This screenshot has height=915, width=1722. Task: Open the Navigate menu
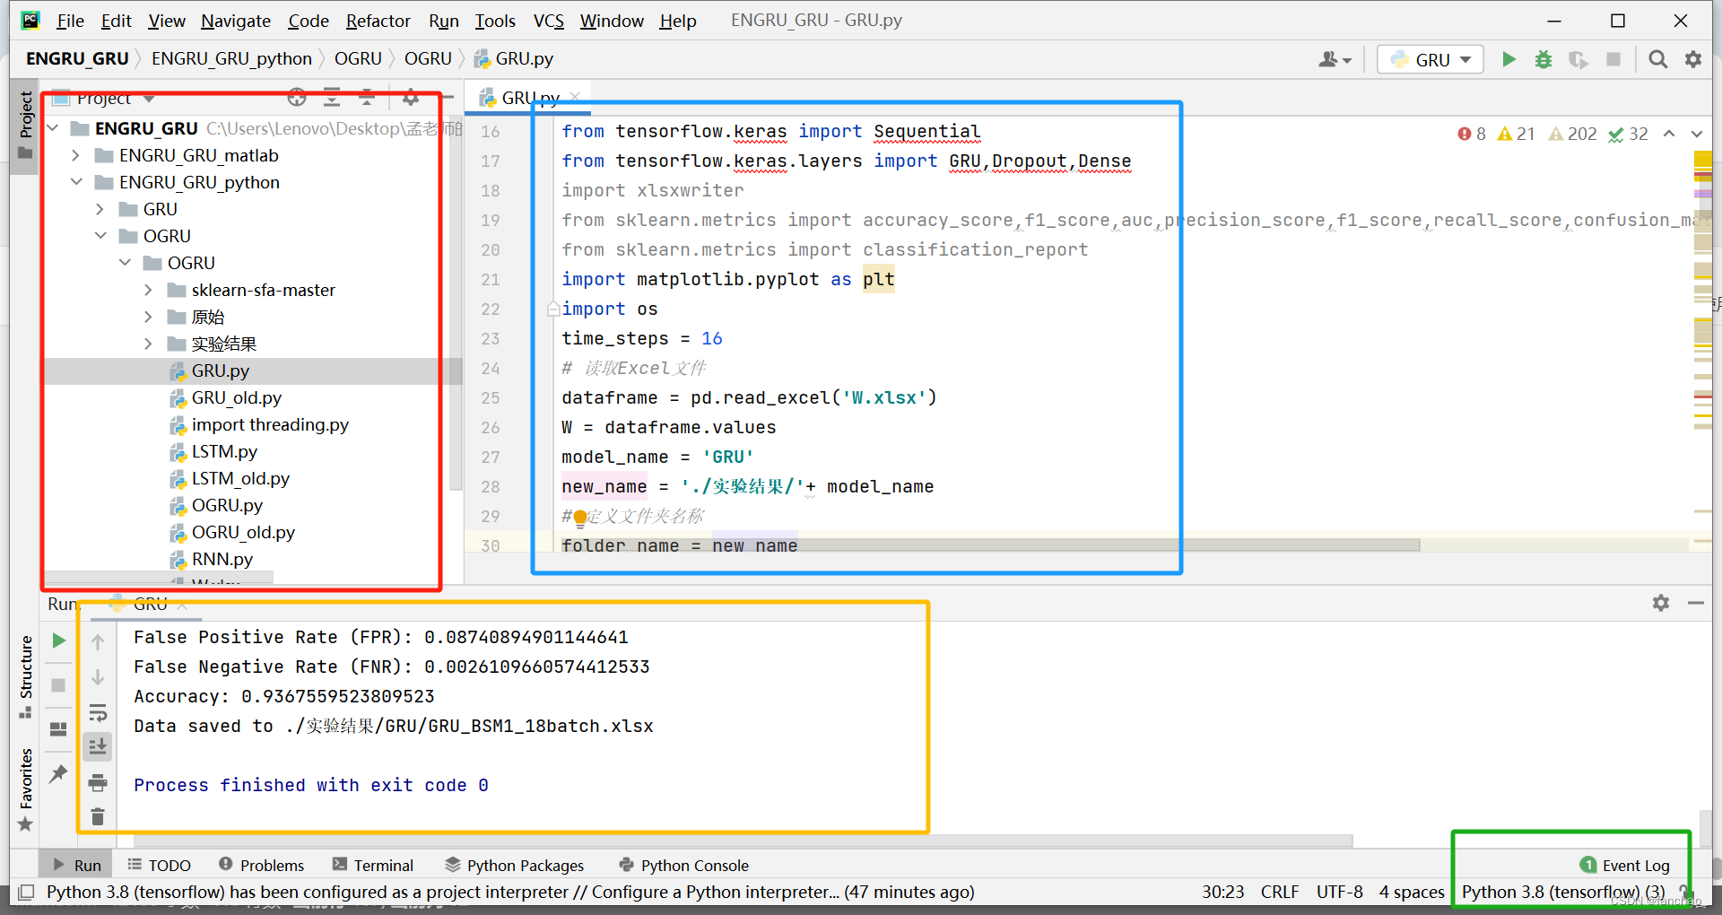(x=236, y=21)
